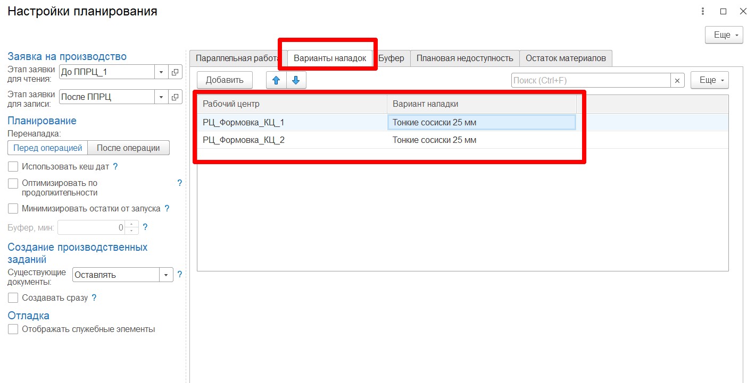Toggle 'Оптимизировать по продолжительности' checkbox
This screenshot has height=383, width=747.
point(13,183)
